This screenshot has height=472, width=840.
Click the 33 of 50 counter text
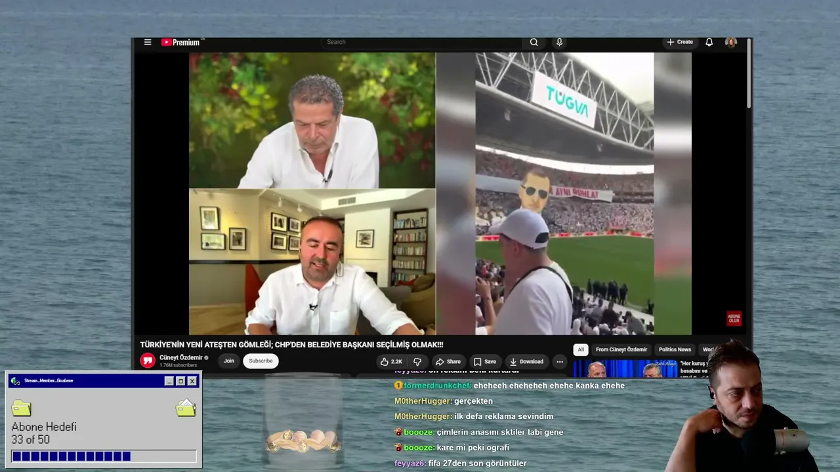click(x=30, y=439)
